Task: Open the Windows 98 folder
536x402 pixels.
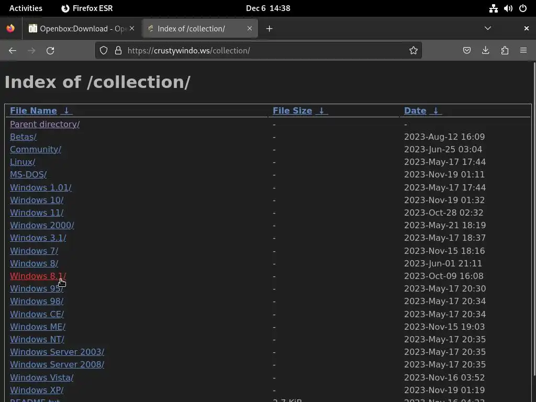Action: 37,301
